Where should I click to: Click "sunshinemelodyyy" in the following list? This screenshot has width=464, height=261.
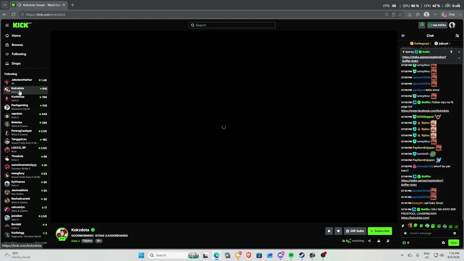24,165
